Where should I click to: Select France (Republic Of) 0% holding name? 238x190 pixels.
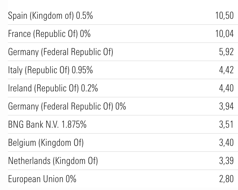click(x=49, y=34)
